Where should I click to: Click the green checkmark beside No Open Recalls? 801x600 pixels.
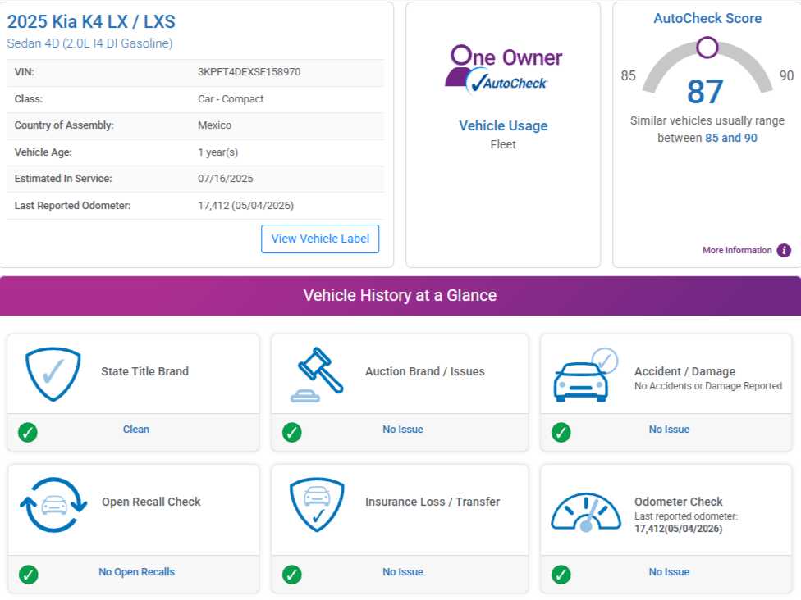(x=28, y=575)
